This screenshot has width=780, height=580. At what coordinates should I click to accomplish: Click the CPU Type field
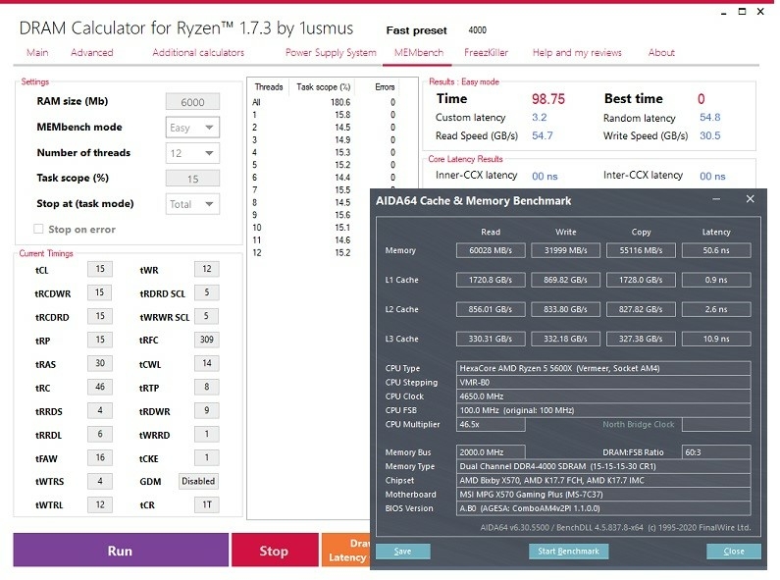pyautogui.click(x=603, y=368)
